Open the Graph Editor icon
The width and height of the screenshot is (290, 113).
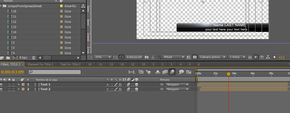[189, 72]
